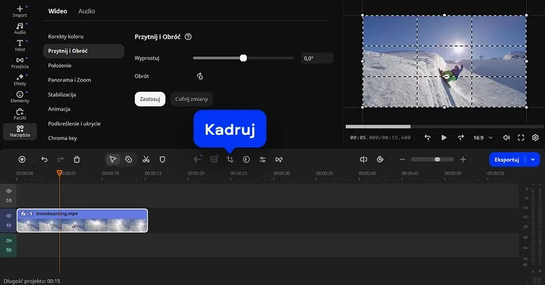Viewport: 545px width, 285px height.
Task: Open the preview settings gear icon
Action: (536, 137)
